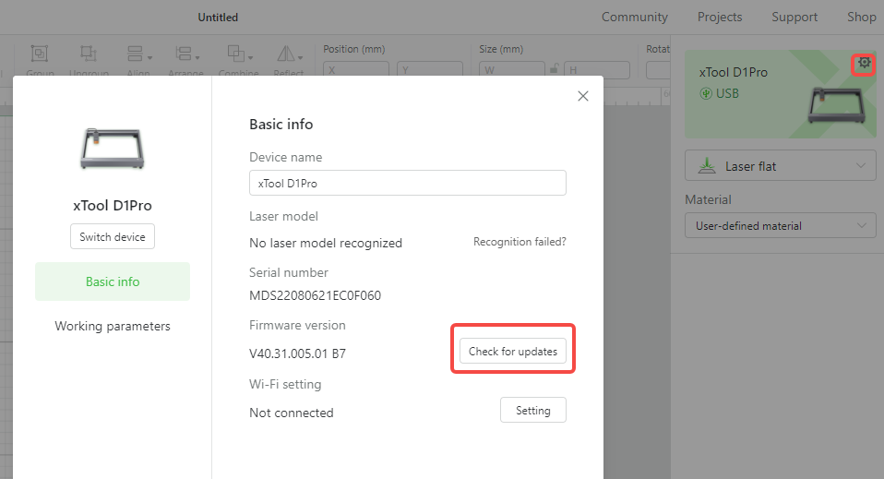Open the Shop menu

(x=862, y=17)
